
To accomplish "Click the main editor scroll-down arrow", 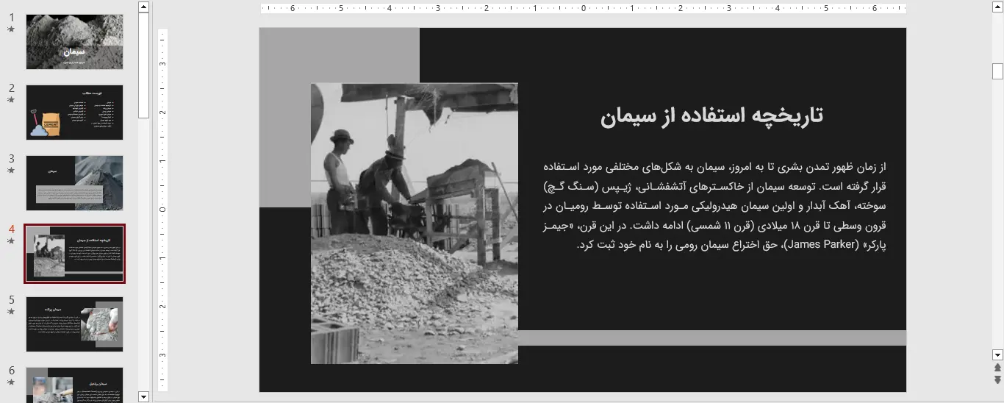I will pos(997,354).
